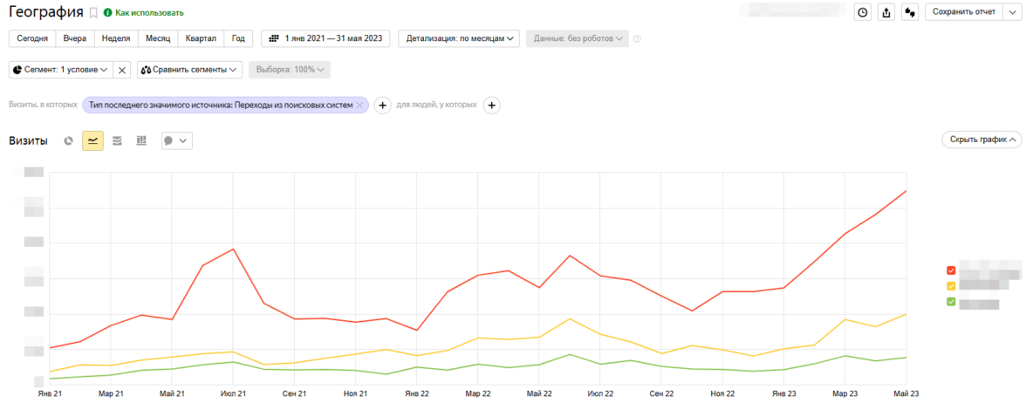1026x410 pixels.
Task: Switch to stacked area chart view
Action: tap(117, 140)
